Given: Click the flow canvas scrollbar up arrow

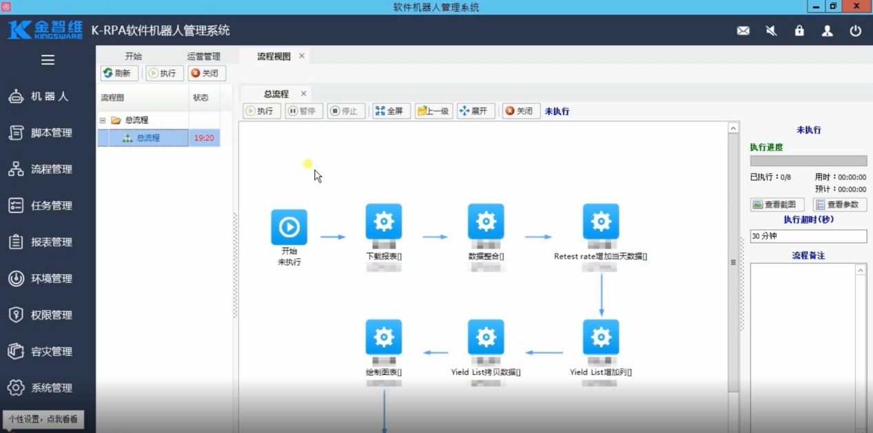Looking at the screenshot, I should click(733, 128).
